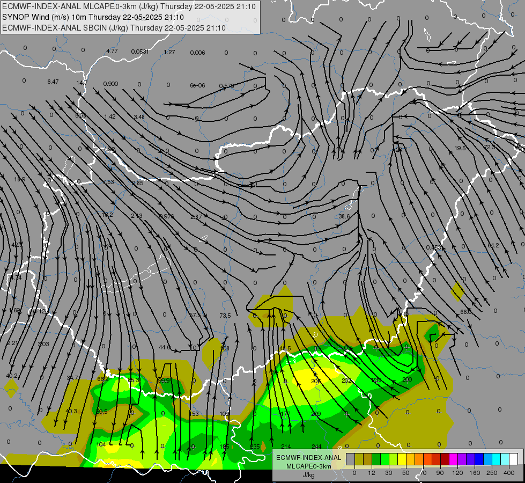525x483 pixels.
Task: Click the legend tick label 250
Action: pyautogui.click(x=492, y=473)
